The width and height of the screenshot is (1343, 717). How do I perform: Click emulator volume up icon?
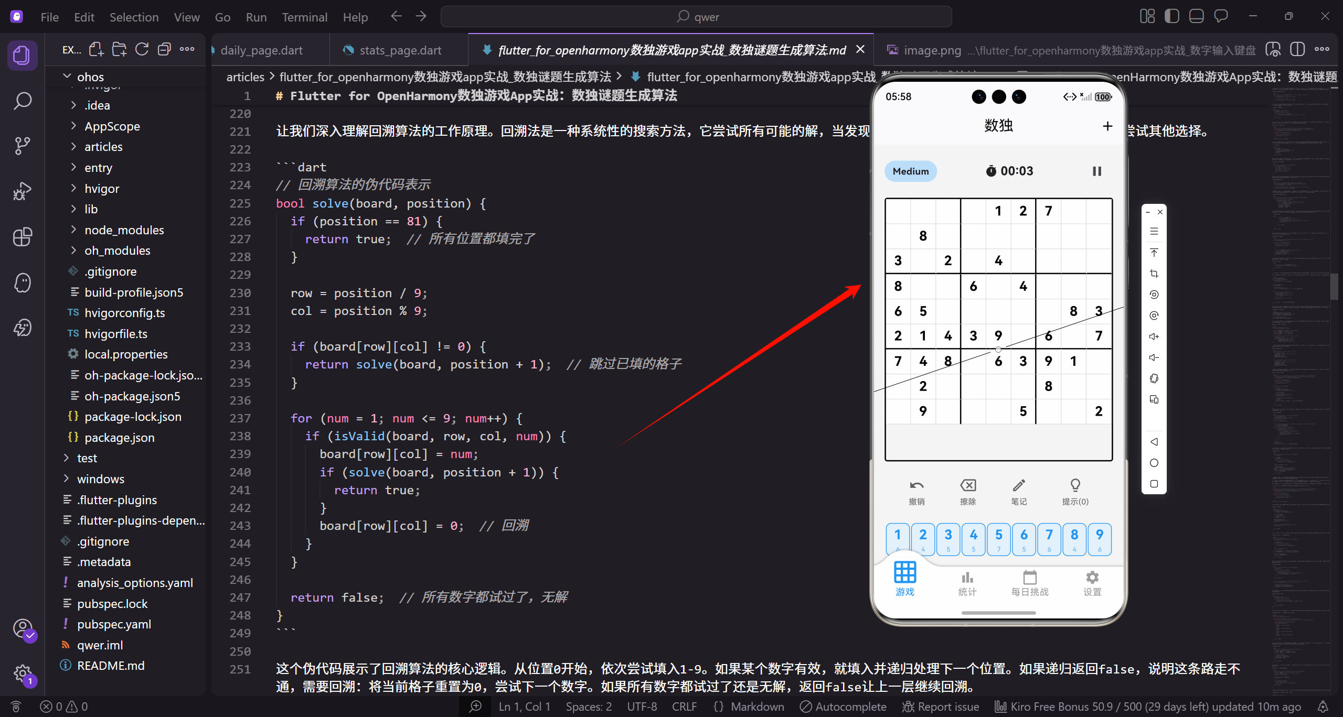1154,336
